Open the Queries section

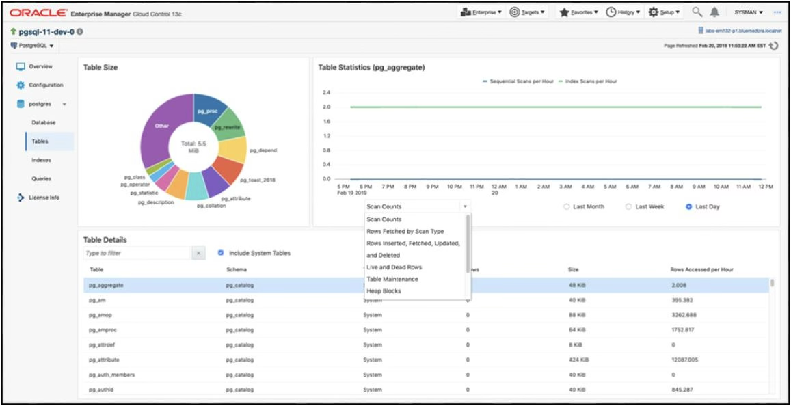pyautogui.click(x=41, y=178)
